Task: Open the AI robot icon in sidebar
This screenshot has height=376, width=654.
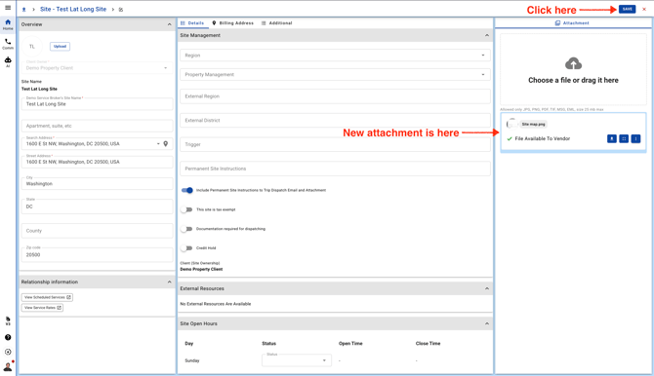Action: pyautogui.click(x=8, y=61)
